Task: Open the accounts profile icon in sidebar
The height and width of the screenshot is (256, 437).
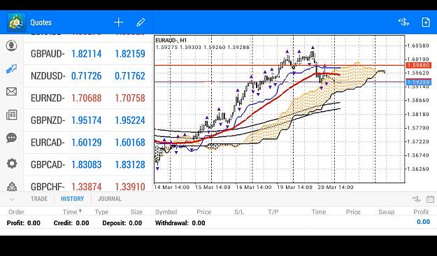Action: click(11, 45)
